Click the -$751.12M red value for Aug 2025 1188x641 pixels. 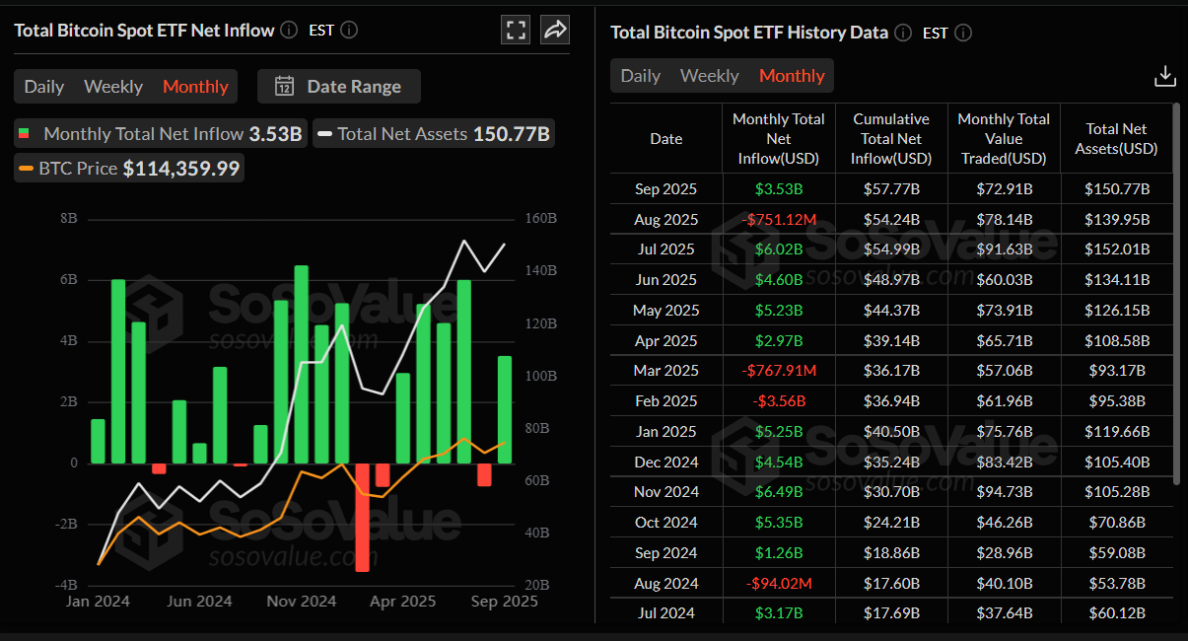coord(778,219)
